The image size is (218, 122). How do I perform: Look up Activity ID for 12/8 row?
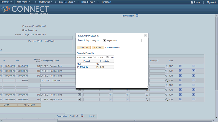click(166, 100)
